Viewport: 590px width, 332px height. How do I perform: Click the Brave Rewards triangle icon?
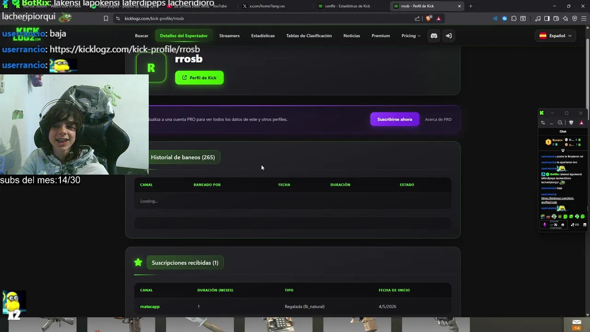[438, 18]
